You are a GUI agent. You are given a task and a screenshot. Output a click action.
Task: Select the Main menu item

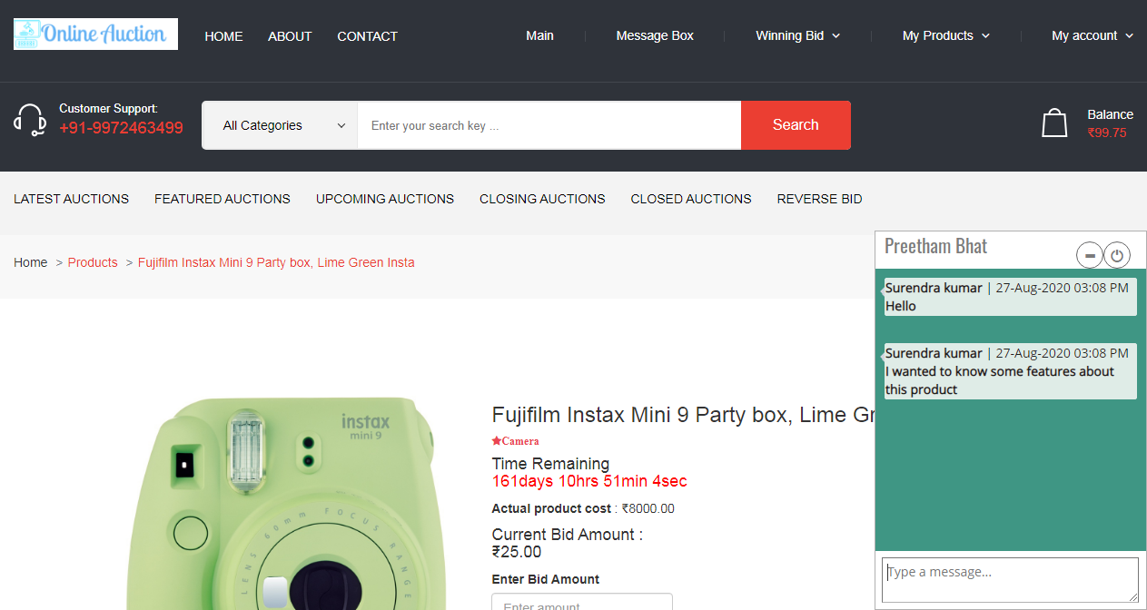pyautogui.click(x=539, y=35)
